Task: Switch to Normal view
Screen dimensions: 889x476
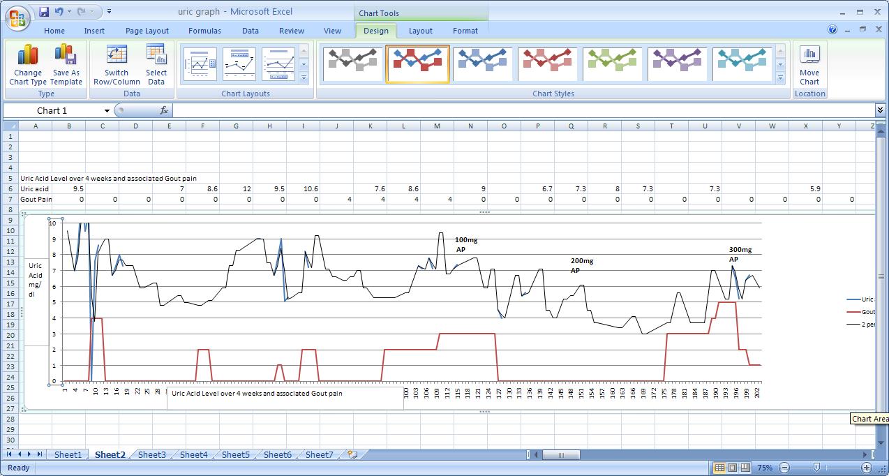Action: tap(720, 468)
